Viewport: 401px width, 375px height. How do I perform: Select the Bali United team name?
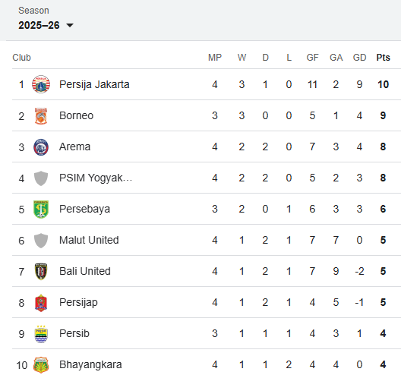coord(85,271)
